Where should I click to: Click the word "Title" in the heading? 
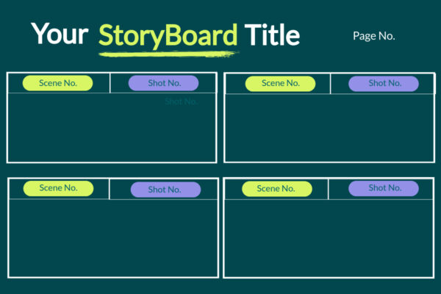point(272,35)
